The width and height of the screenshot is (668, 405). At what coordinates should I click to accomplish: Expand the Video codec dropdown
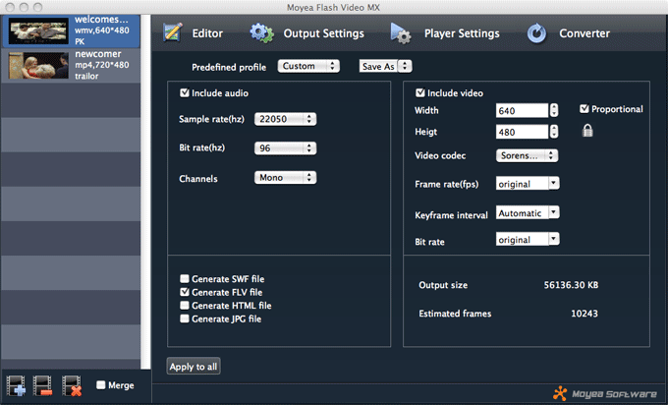tap(528, 155)
